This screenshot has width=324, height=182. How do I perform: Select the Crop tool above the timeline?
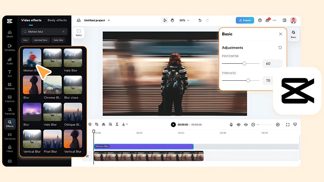click(x=96, y=124)
